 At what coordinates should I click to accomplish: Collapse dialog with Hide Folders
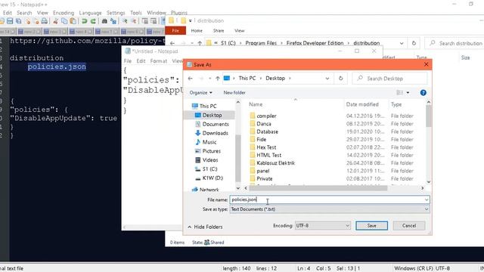click(x=205, y=227)
